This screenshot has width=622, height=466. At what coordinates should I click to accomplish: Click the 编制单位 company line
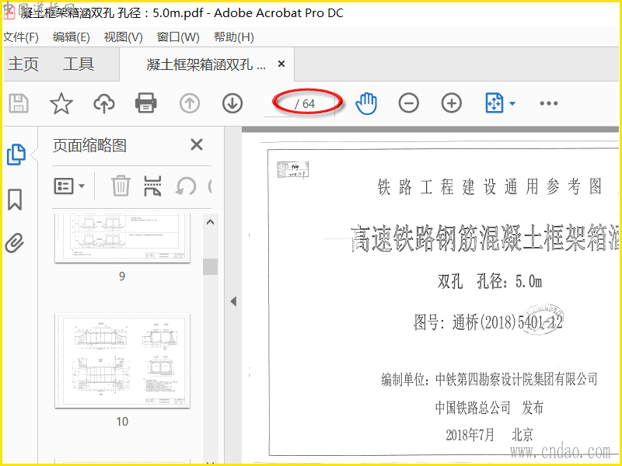click(489, 379)
